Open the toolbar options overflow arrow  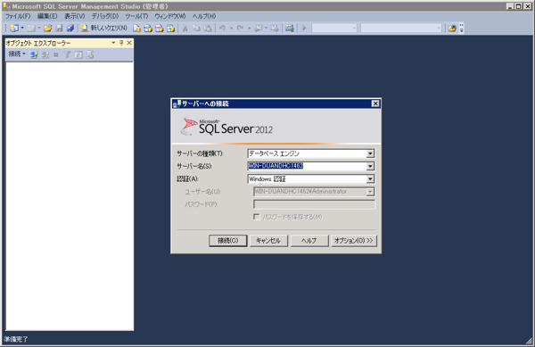pos(462,29)
